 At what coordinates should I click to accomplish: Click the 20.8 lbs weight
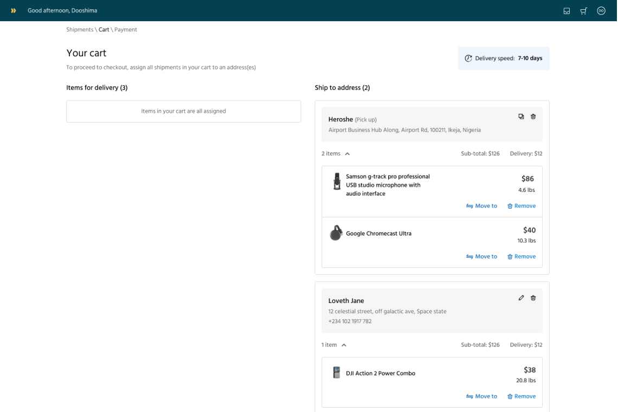coord(526,381)
